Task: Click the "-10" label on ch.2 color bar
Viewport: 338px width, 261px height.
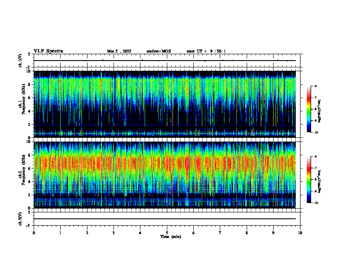Action: click(315, 203)
